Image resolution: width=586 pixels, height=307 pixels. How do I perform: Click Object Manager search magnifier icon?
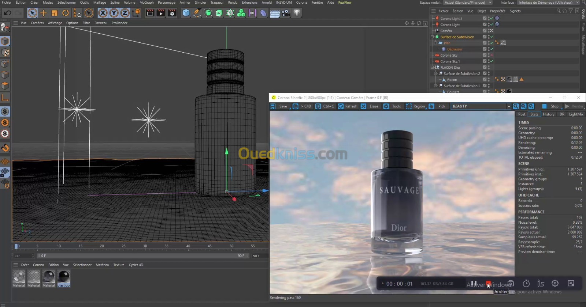click(x=559, y=11)
